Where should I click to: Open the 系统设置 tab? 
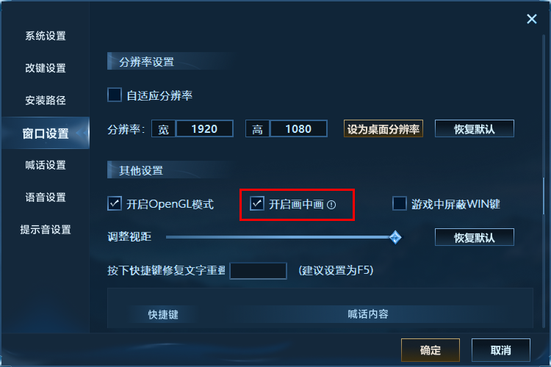pyautogui.click(x=46, y=36)
